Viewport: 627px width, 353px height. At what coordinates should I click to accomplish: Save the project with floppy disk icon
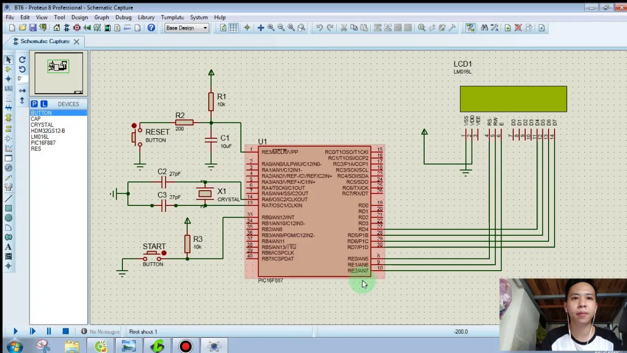pyautogui.click(x=33, y=28)
